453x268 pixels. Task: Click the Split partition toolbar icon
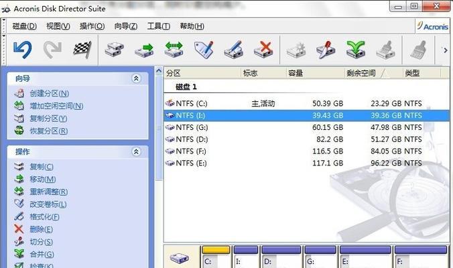tap(326, 50)
